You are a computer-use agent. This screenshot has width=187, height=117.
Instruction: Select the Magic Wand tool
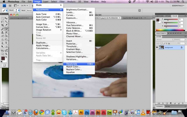[6, 22]
